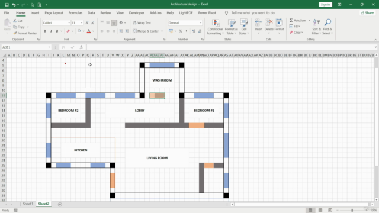379x213 pixels.
Task: Click the Sign in button
Action: pyautogui.click(x=325, y=4)
